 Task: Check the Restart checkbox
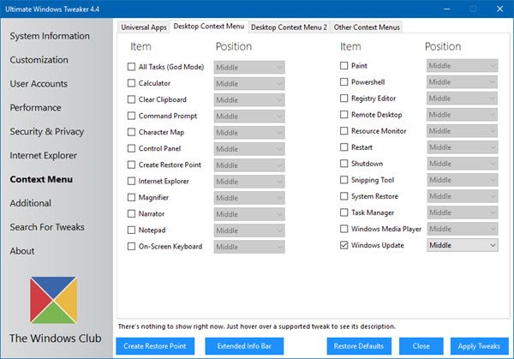point(344,147)
